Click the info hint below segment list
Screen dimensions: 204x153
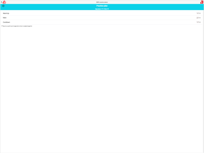17,26
